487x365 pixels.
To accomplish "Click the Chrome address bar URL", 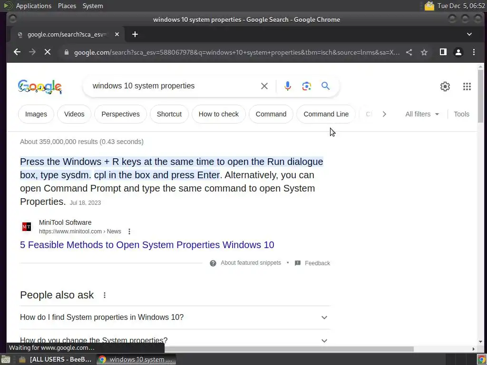I will coord(237,52).
